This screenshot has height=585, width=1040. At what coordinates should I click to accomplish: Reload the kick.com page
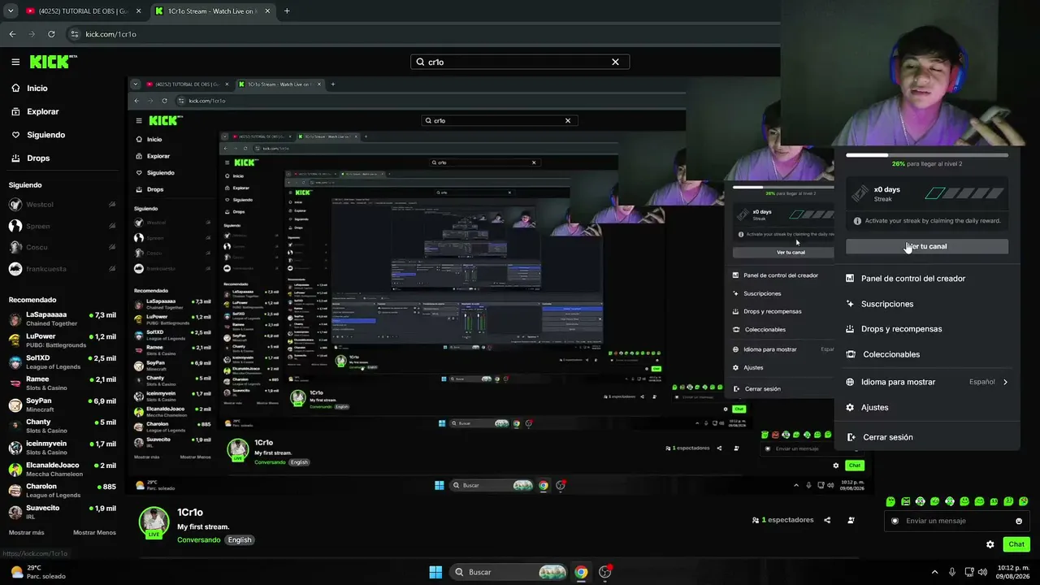(x=51, y=34)
